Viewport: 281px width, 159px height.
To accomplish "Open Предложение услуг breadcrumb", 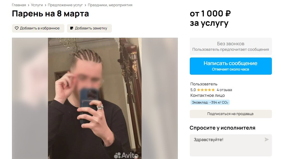I will point(65,5).
